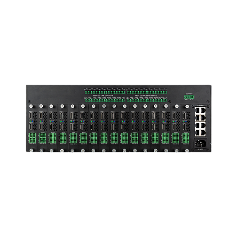
Task: Select the bottom-right Ethernet RJ45 port
Action: click(203, 133)
